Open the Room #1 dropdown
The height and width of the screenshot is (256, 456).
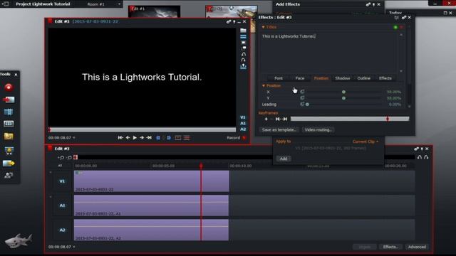pos(119,4)
